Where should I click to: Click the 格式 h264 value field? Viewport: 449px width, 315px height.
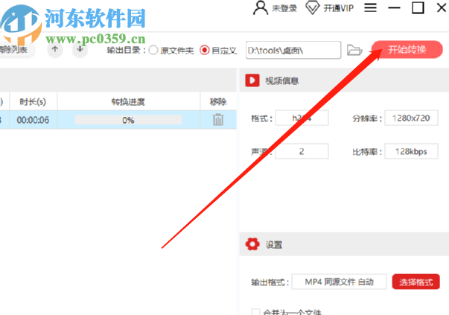(x=302, y=118)
